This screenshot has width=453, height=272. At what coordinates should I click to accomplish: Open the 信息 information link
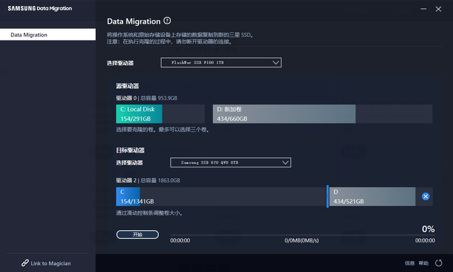coord(410,263)
